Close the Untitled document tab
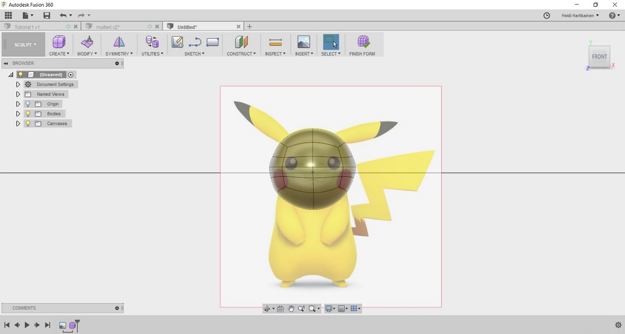 pyautogui.click(x=239, y=26)
